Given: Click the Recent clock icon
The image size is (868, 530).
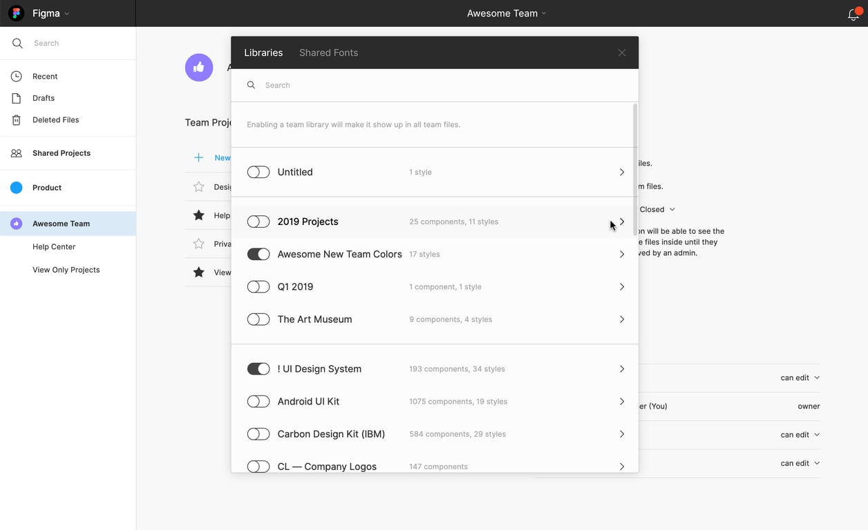Looking at the screenshot, I should point(17,77).
